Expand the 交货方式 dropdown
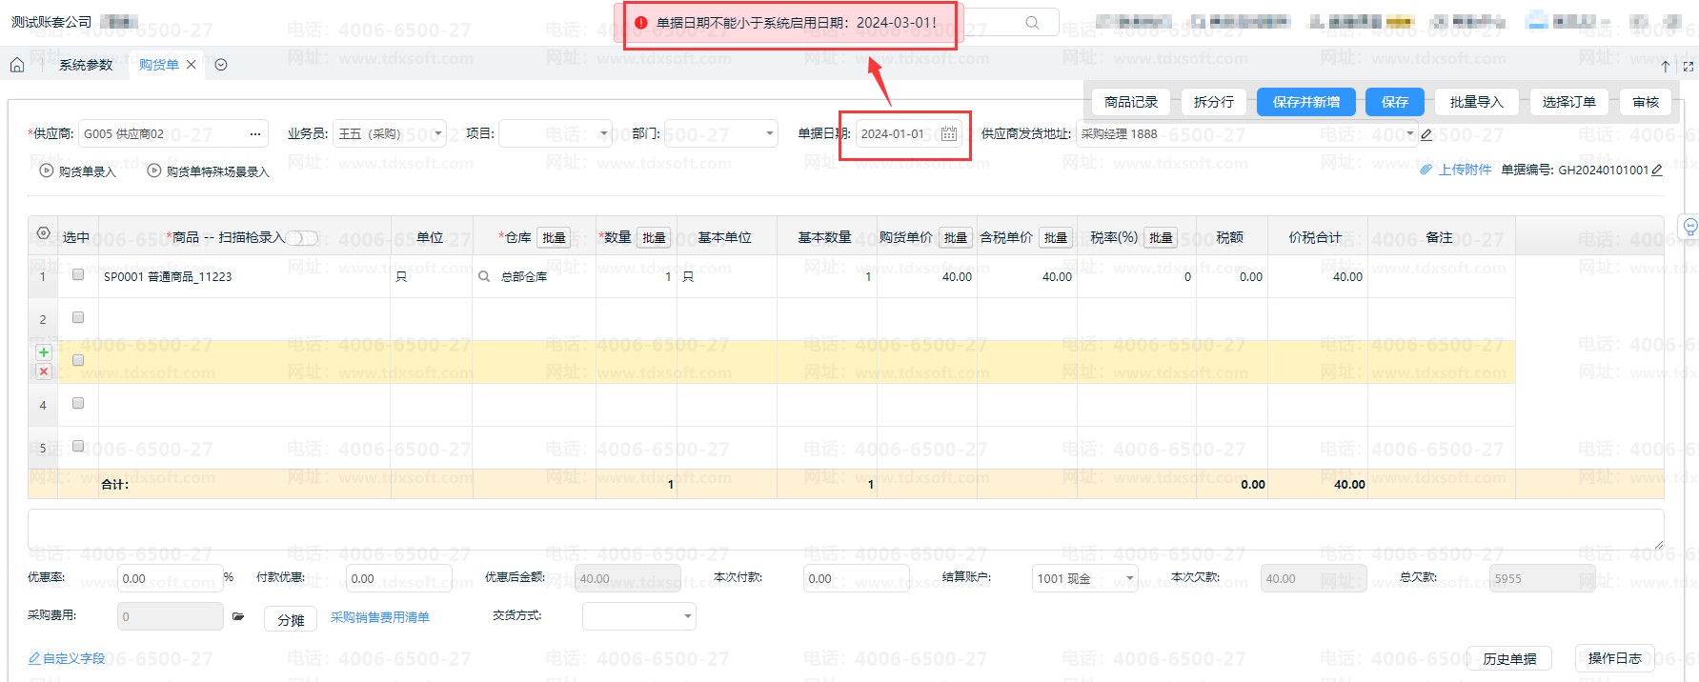The height and width of the screenshot is (682, 1699). click(687, 616)
